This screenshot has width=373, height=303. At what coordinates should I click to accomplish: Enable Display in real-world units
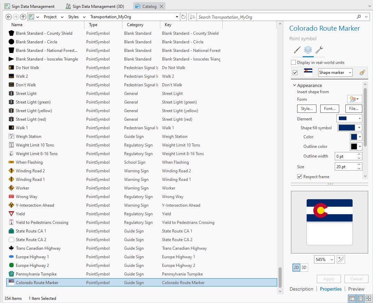[293, 62]
